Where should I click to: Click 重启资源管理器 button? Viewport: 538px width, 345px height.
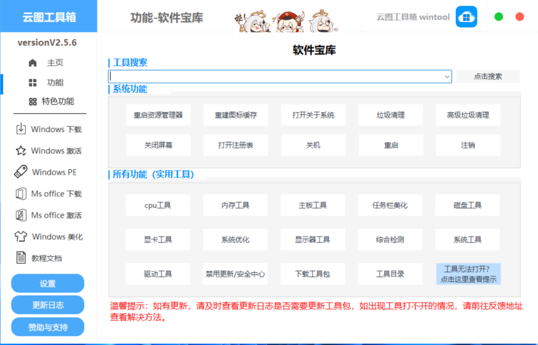[x=158, y=115]
